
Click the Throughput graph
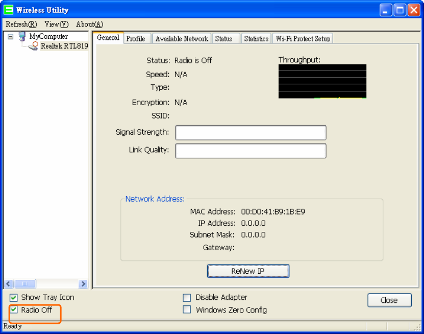pos(322,81)
